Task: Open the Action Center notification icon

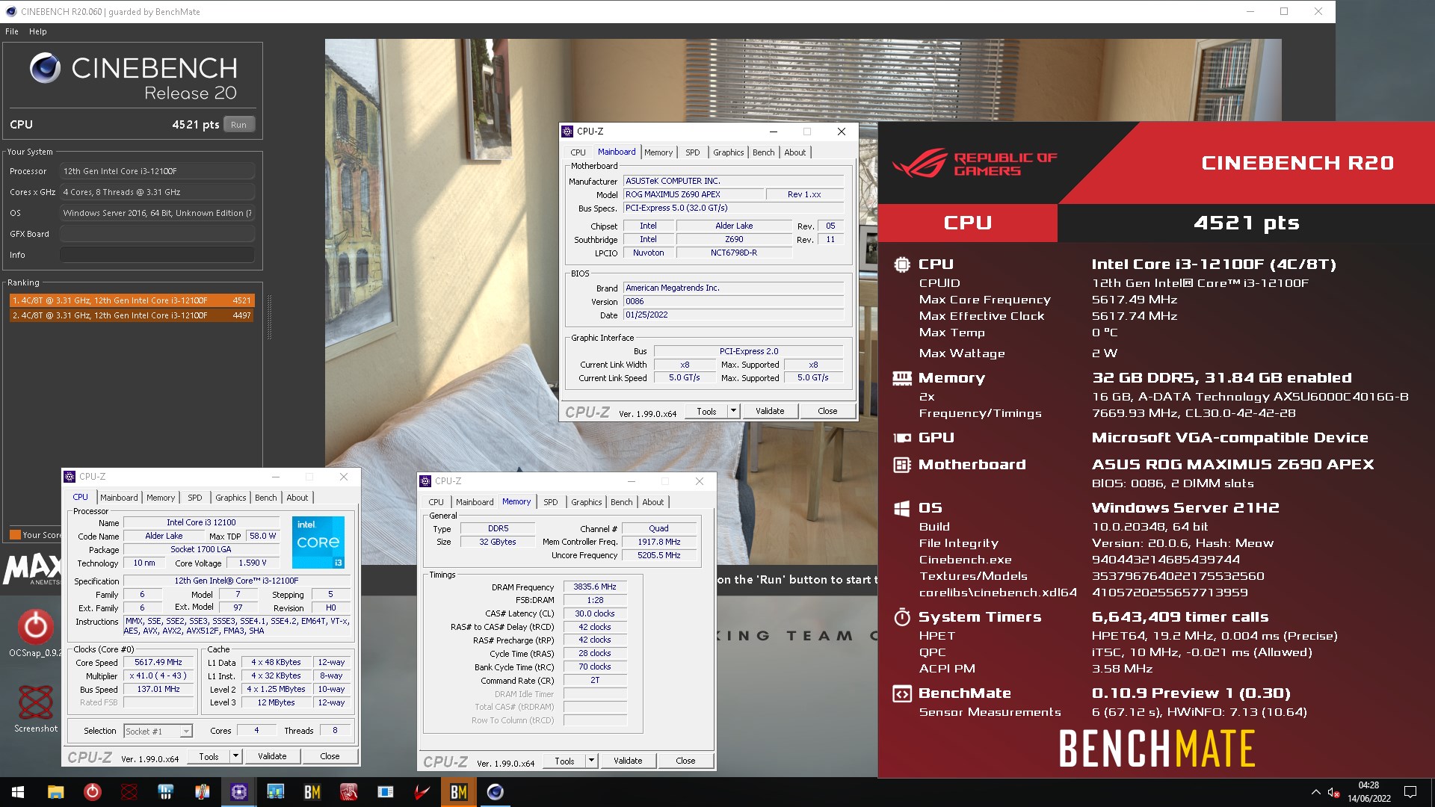Action: click(x=1410, y=792)
